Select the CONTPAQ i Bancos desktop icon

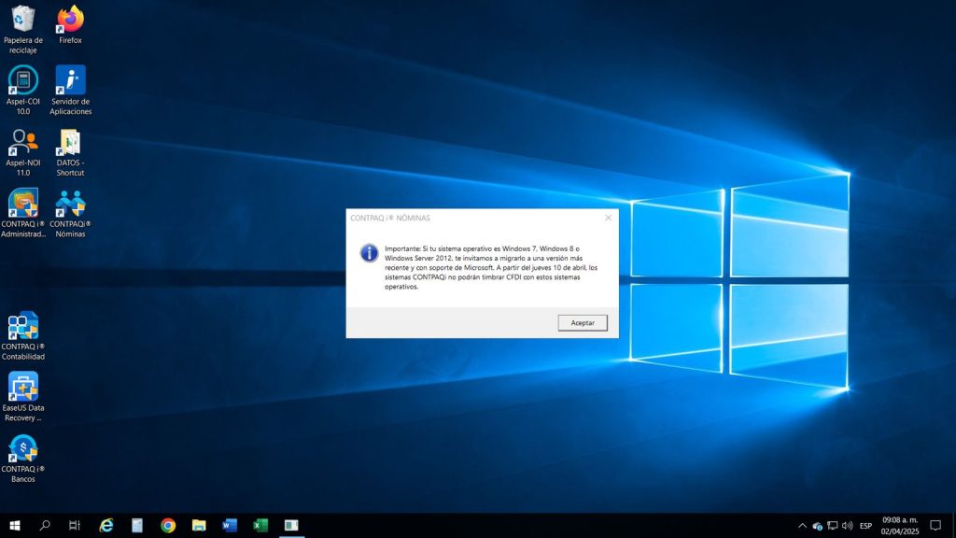coord(23,458)
